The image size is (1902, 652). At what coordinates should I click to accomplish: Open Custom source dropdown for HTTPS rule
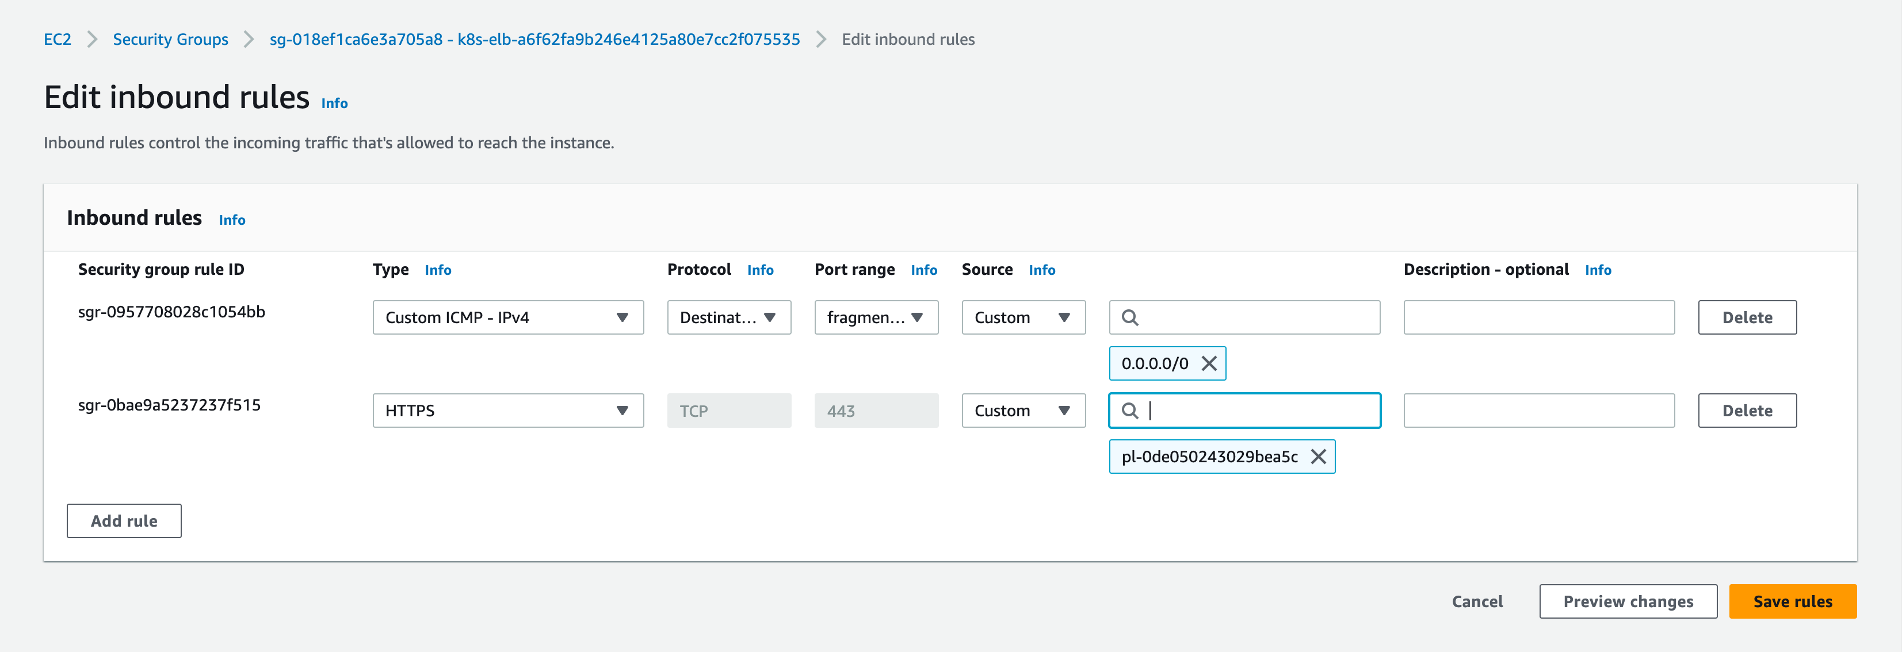pyautogui.click(x=1022, y=410)
